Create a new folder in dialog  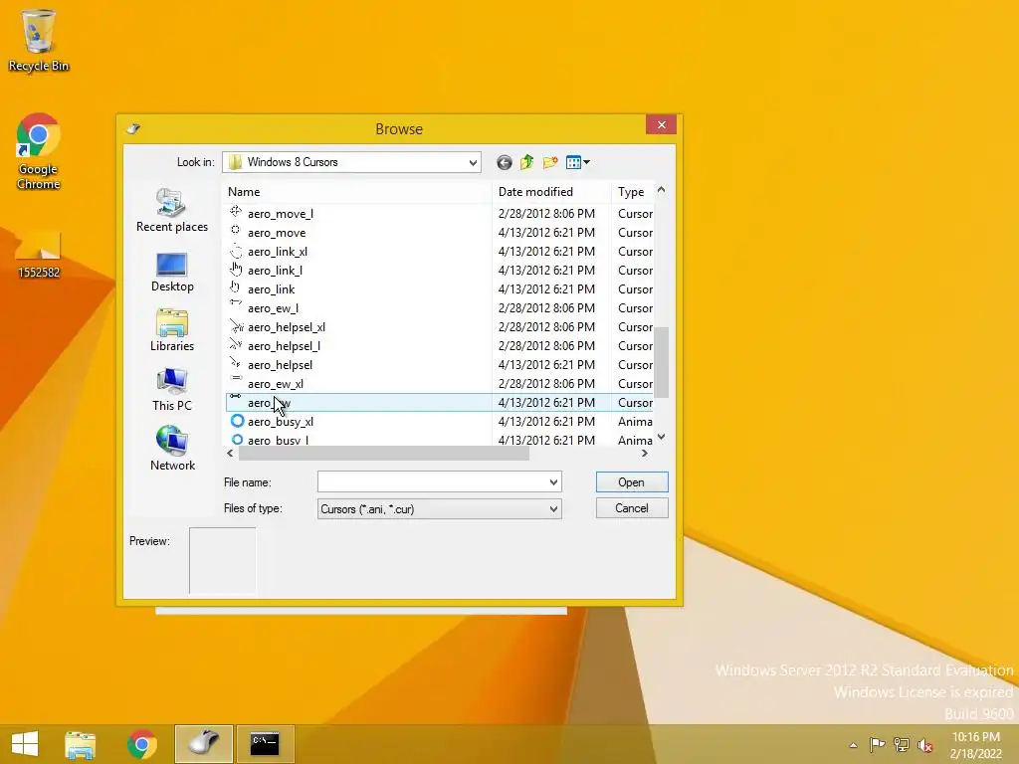tap(549, 162)
